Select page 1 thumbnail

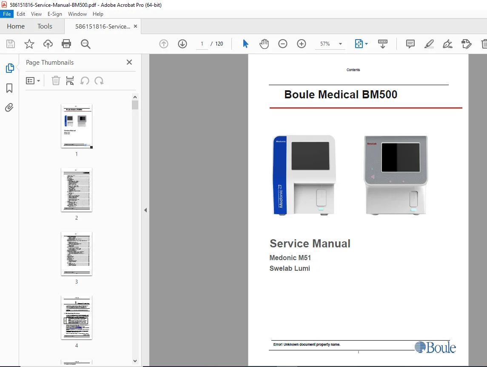tap(77, 126)
